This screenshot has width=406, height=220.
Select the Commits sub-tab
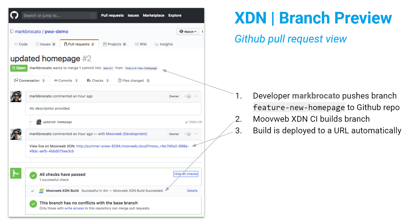point(66,81)
